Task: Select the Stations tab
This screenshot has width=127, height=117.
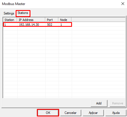Action: click(23, 13)
